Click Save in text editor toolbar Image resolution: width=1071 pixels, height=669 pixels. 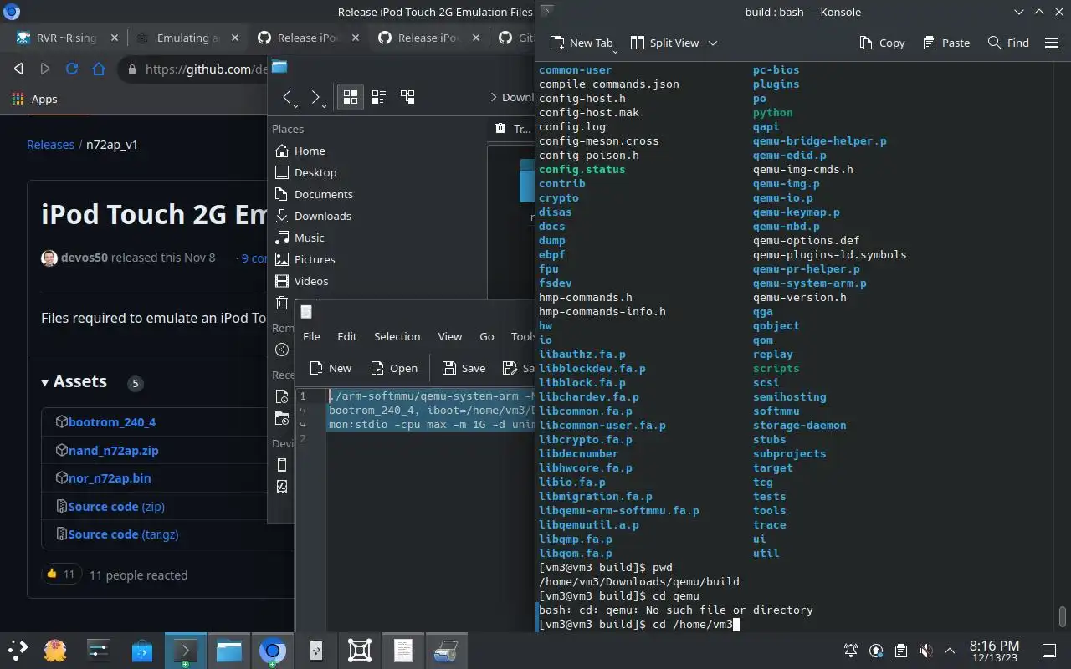[464, 368]
